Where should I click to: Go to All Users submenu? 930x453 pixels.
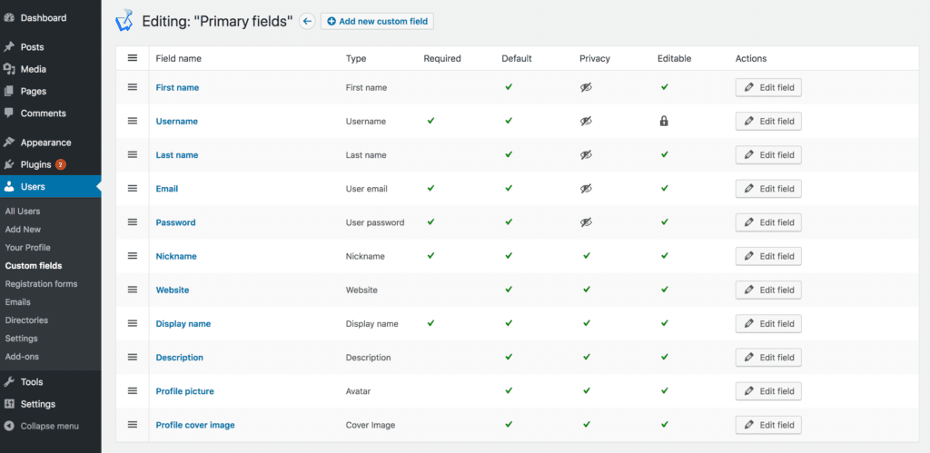pos(23,212)
